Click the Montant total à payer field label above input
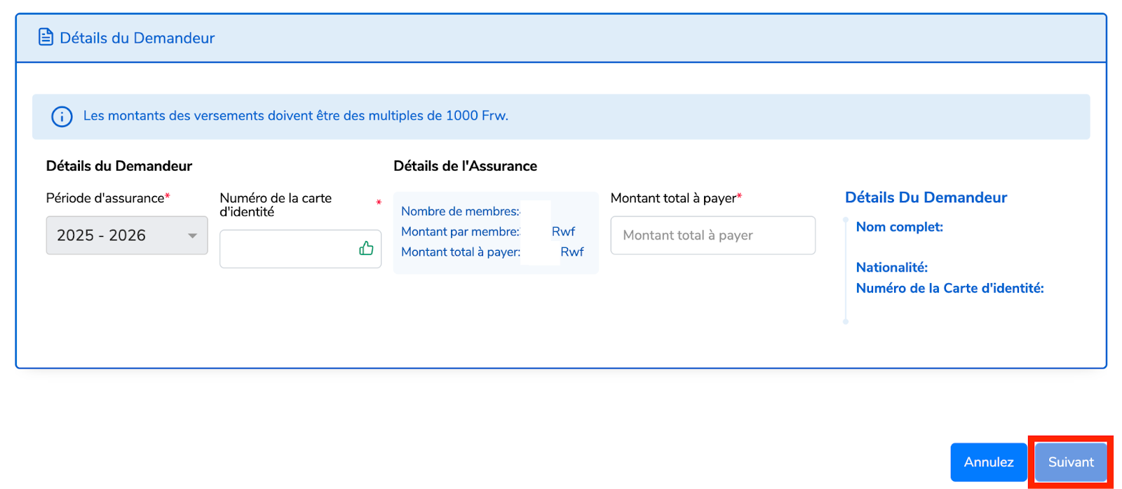The width and height of the screenshot is (1122, 489). (673, 198)
